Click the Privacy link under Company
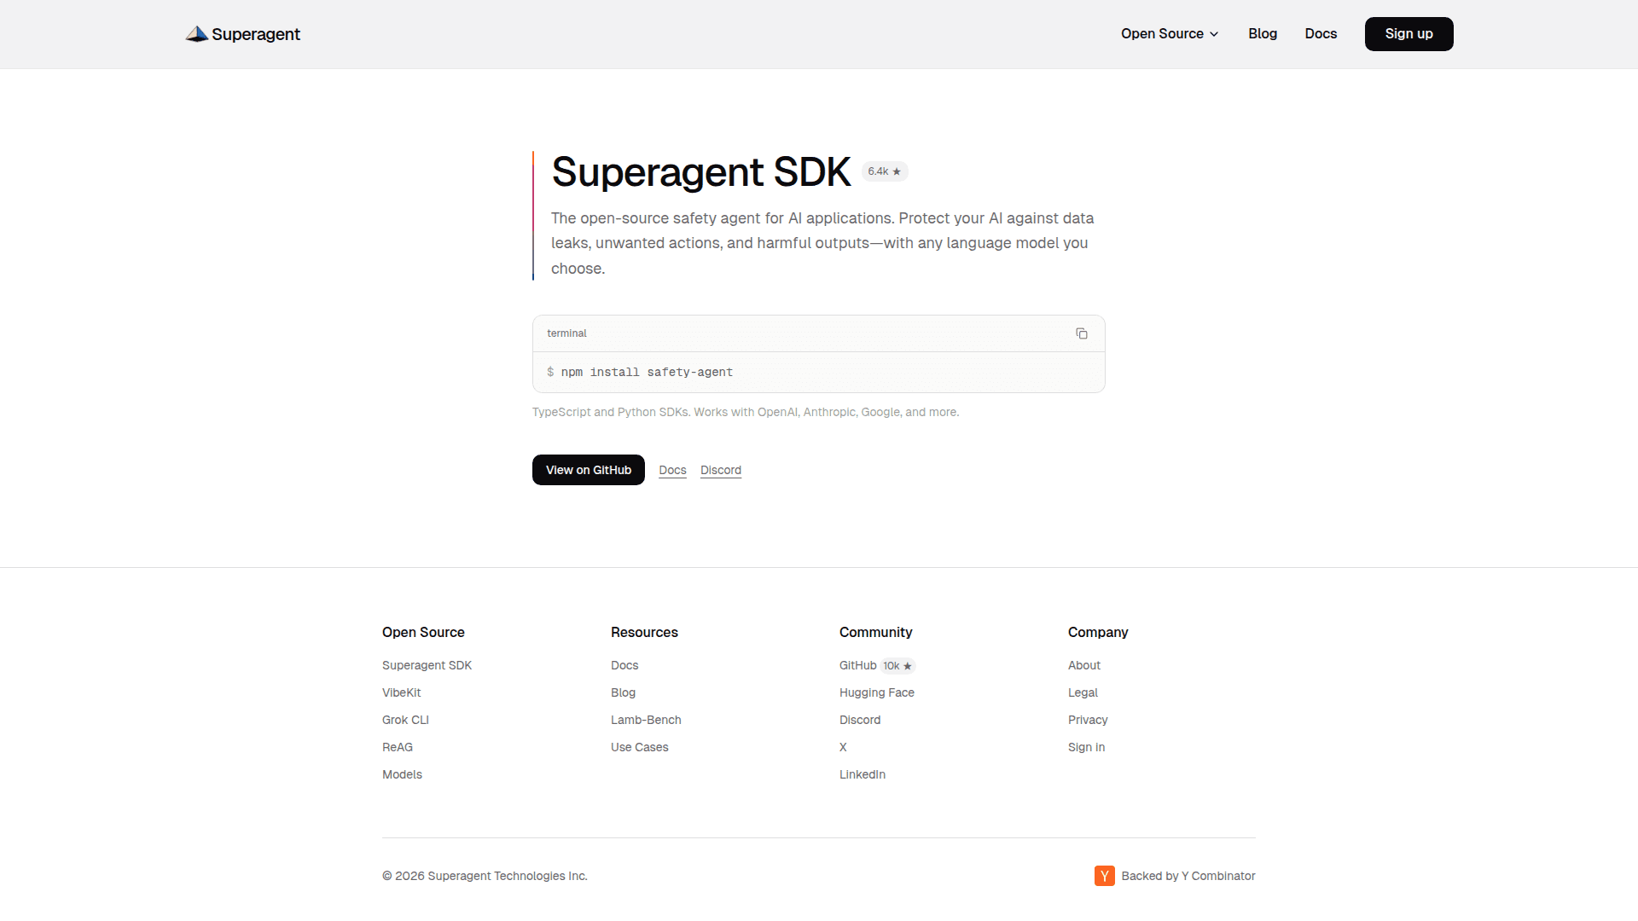Image resolution: width=1638 pixels, height=921 pixels. (1088, 720)
